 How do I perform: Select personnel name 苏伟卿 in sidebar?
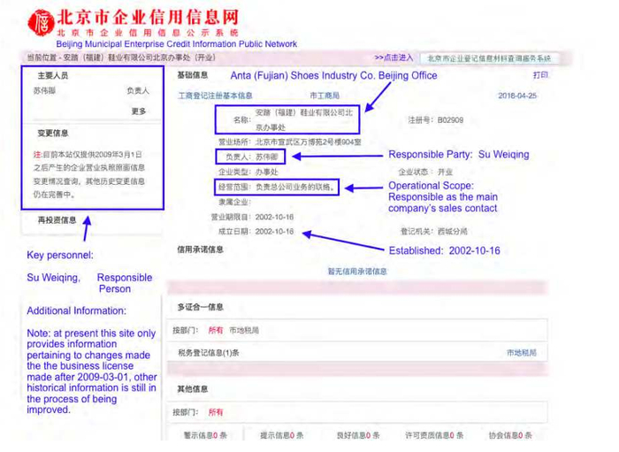[44, 91]
